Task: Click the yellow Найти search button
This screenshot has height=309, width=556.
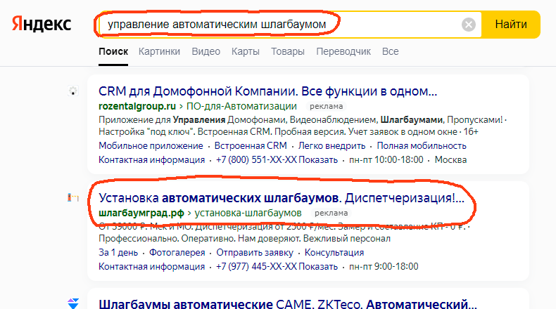Action: coord(511,25)
